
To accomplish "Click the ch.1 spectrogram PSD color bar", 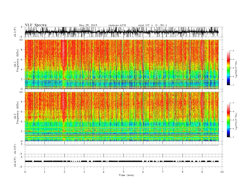I will pos(228,68).
